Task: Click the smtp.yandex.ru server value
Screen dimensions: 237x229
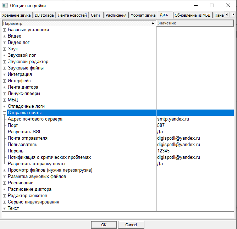Action: [x=173, y=119]
